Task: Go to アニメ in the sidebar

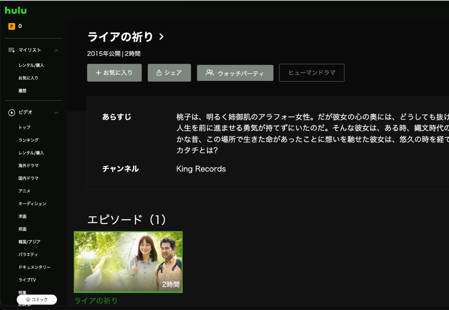Action: tap(24, 191)
